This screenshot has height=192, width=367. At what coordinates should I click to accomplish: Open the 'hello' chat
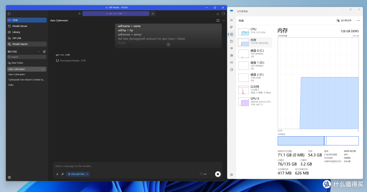(x=27, y=85)
